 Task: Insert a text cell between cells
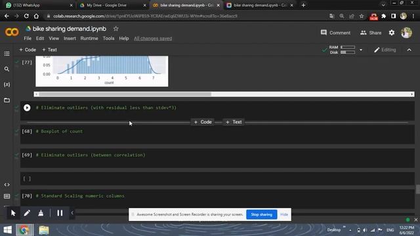click(234, 122)
